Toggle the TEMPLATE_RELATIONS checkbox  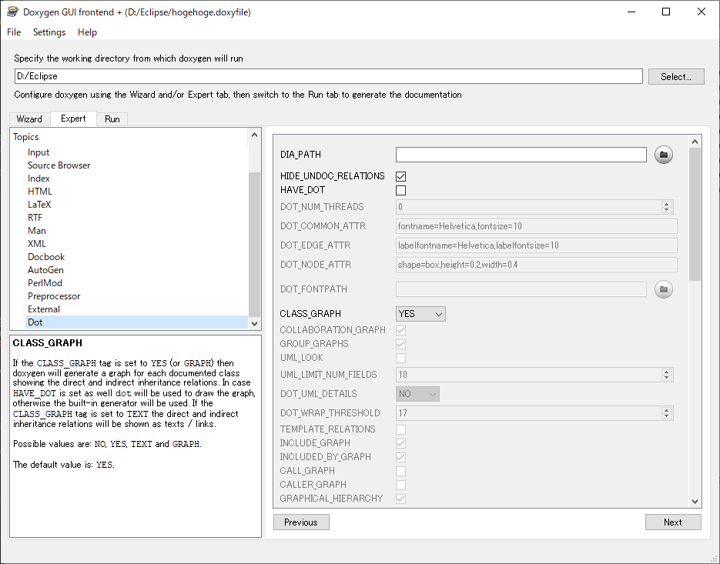click(x=401, y=429)
